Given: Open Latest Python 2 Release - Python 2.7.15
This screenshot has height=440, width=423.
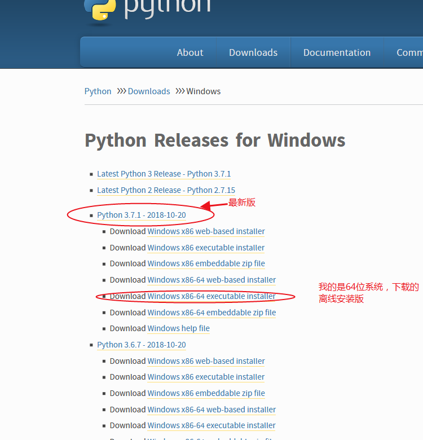Looking at the screenshot, I should [166, 190].
